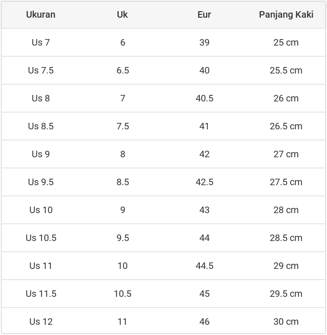Click the Uk 10.5 cell
327x335 pixels.
123,294
